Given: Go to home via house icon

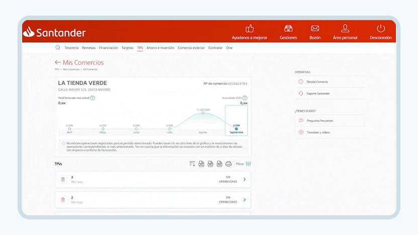Looking at the screenshot, I should click(58, 47).
